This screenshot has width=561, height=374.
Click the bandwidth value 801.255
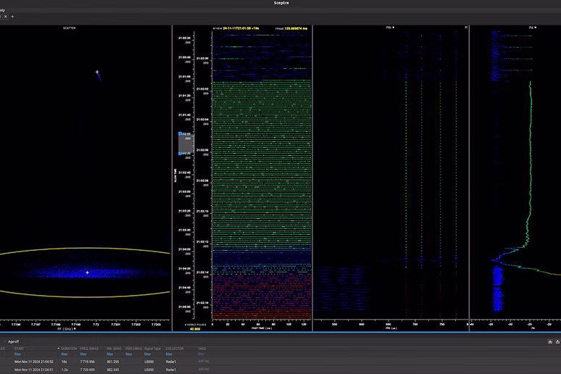[112, 362]
